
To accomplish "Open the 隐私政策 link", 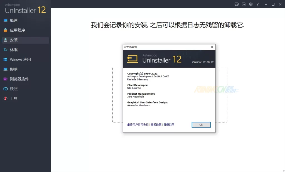I will tap(156, 125).
